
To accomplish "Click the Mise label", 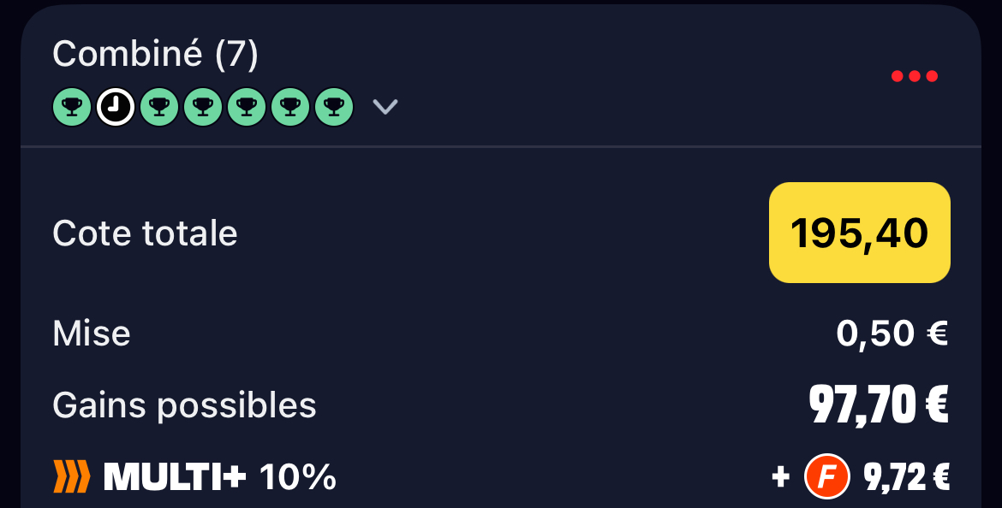I will click(92, 334).
